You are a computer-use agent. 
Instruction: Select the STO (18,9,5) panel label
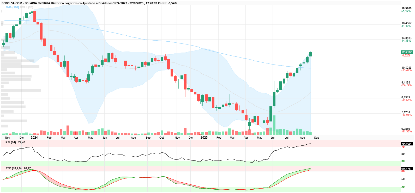14,168
